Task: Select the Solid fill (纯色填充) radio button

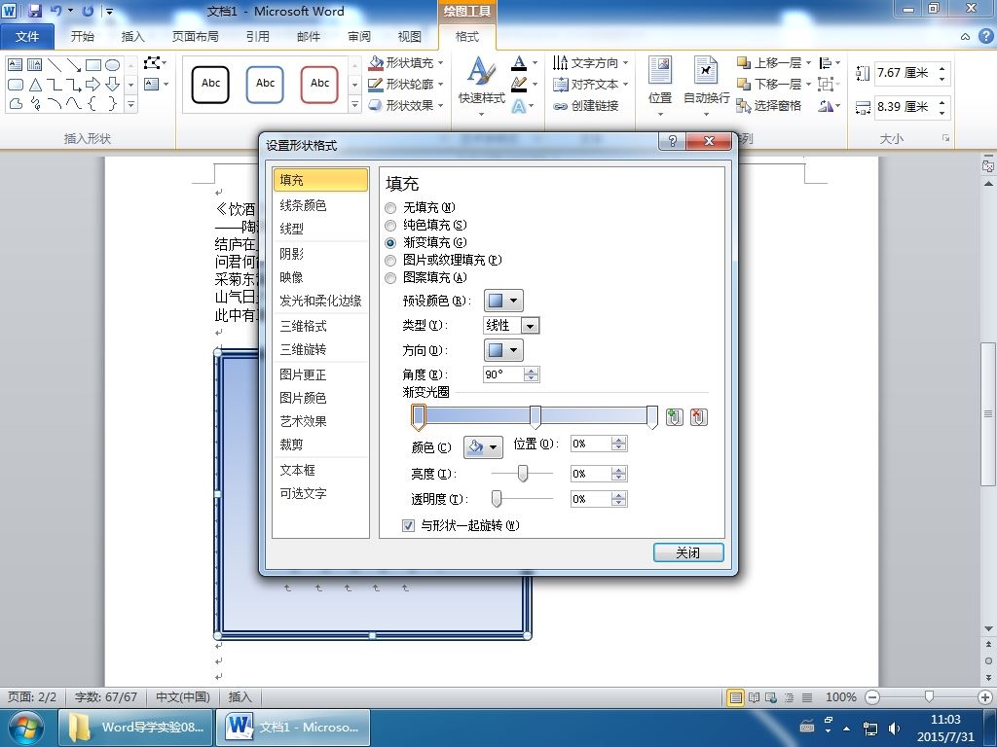Action: pyautogui.click(x=390, y=225)
